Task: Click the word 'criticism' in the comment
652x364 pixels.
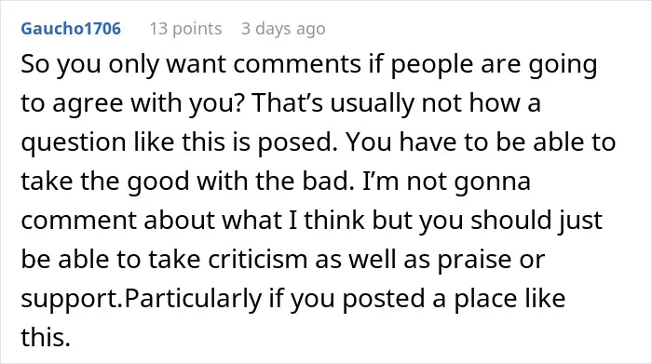Action: [x=257, y=259]
